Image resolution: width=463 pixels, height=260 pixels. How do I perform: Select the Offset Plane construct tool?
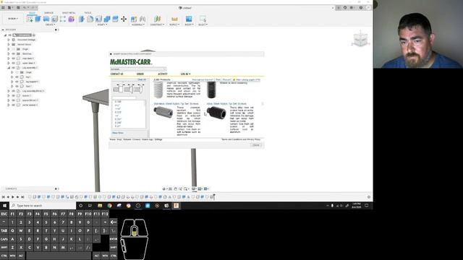158,19
